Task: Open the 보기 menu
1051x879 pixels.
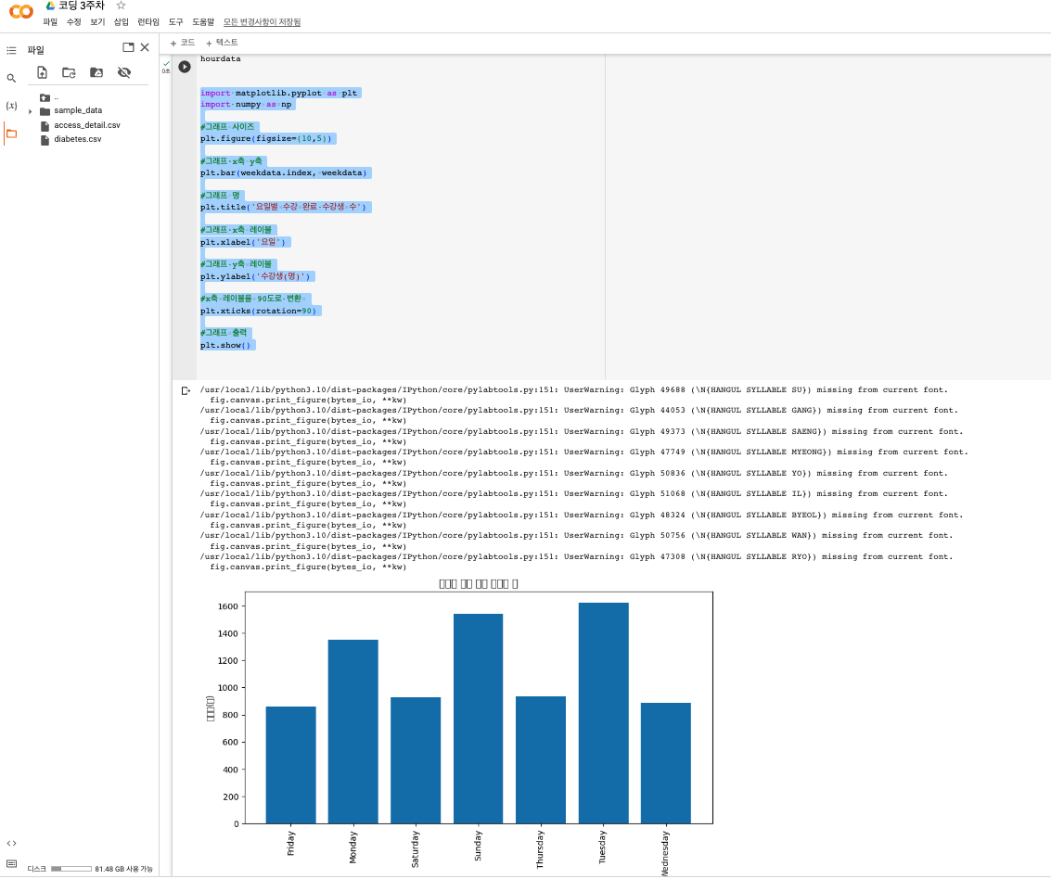Action: (x=97, y=22)
